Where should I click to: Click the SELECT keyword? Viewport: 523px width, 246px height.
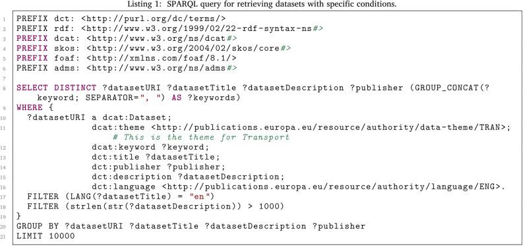point(32,88)
